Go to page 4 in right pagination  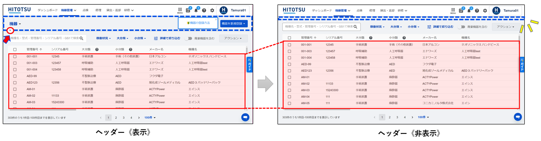coord(405,117)
